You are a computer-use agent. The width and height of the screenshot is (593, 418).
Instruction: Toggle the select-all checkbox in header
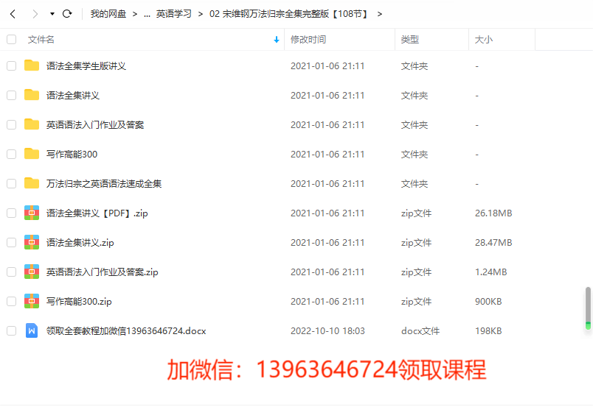point(11,40)
